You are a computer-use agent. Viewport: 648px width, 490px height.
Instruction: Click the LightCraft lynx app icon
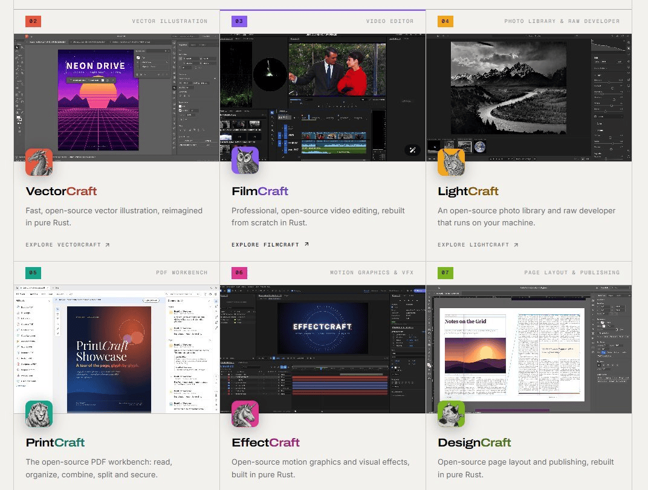point(452,163)
